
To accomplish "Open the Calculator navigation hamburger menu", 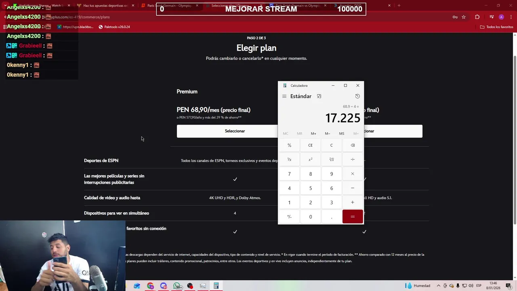I will (284, 96).
